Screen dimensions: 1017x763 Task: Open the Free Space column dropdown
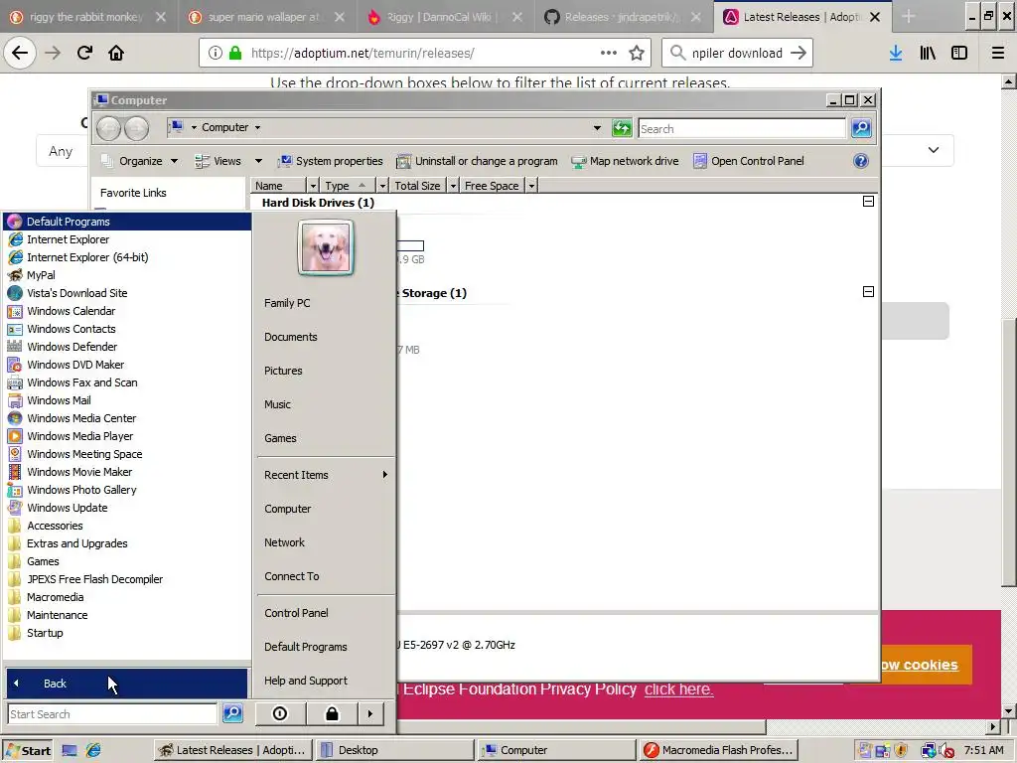tap(531, 186)
